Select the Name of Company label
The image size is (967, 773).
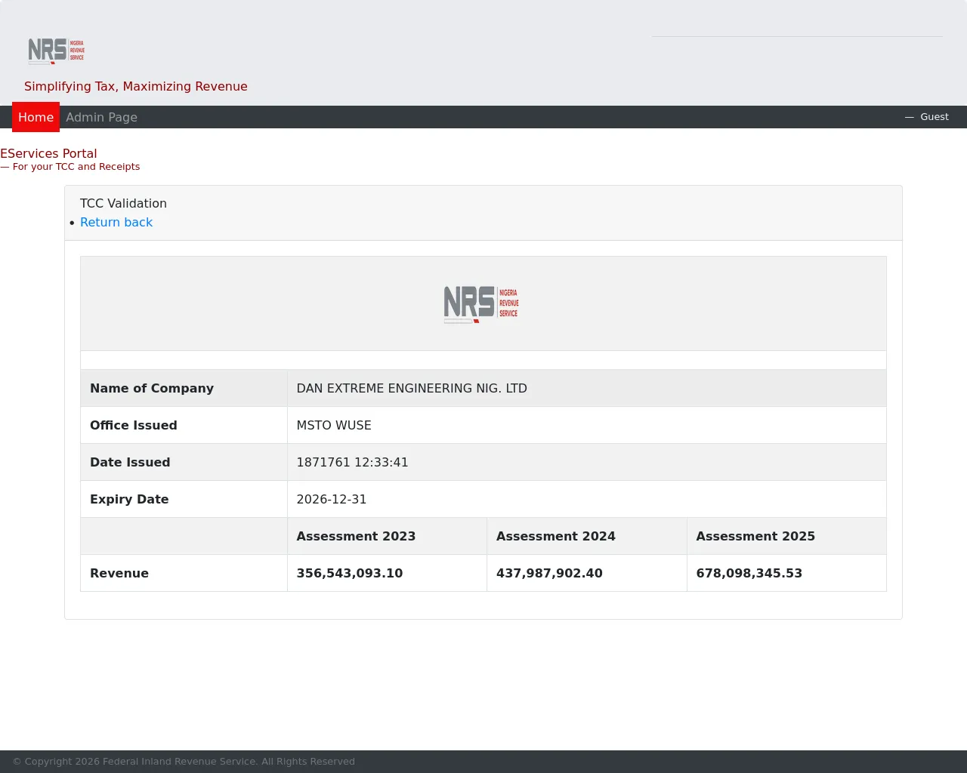click(152, 388)
